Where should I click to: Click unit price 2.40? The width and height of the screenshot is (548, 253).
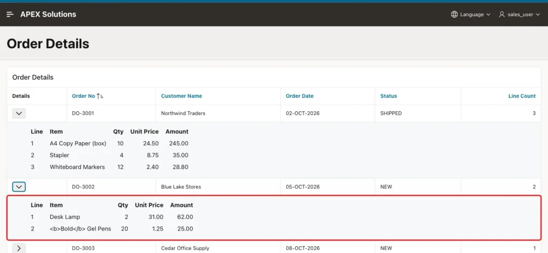point(153,167)
